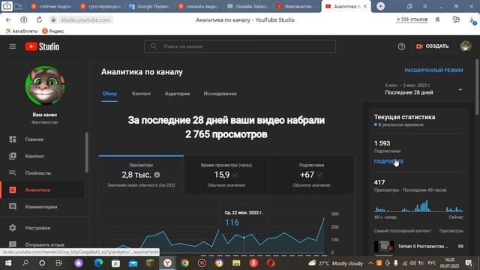
Task: Open a new browser tab
Action: click(x=380, y=6)
